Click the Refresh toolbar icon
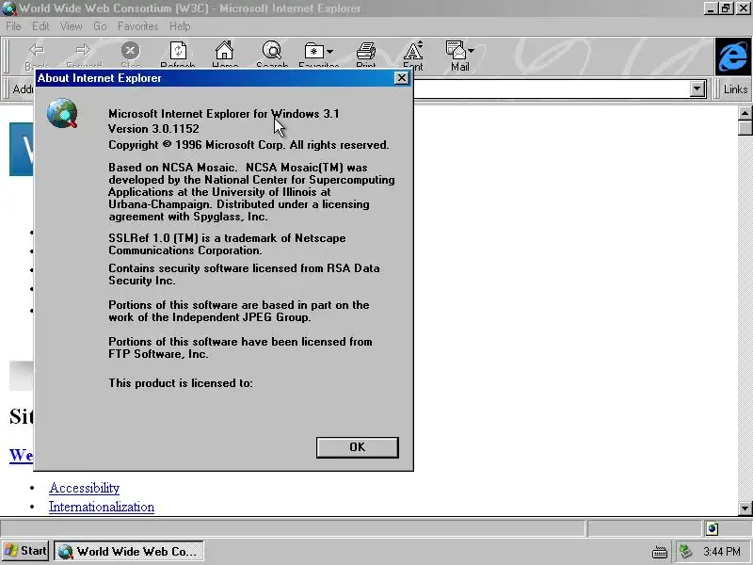Screen dimensions: 753x565 tap(178, 50)
